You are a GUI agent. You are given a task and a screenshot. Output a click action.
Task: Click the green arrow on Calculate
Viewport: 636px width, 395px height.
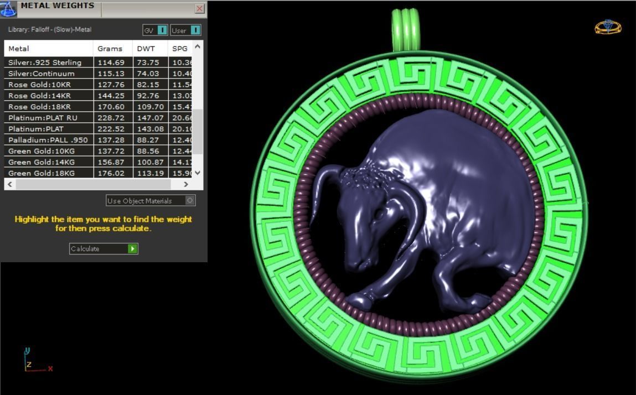point(133,248)
